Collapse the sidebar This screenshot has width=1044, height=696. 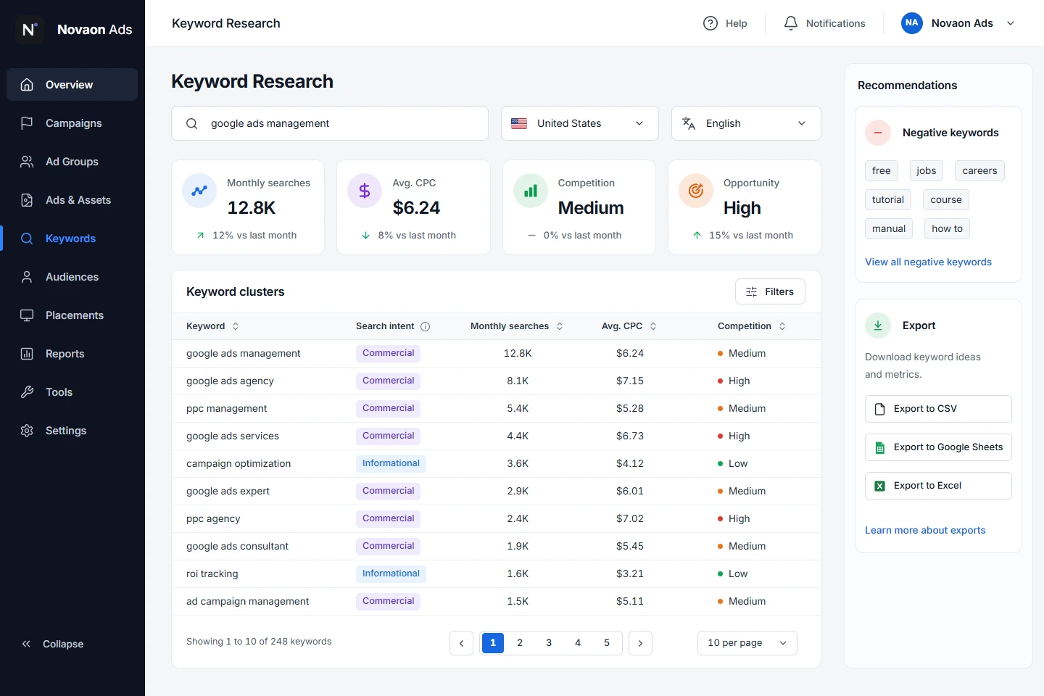(x=53, y=644)
